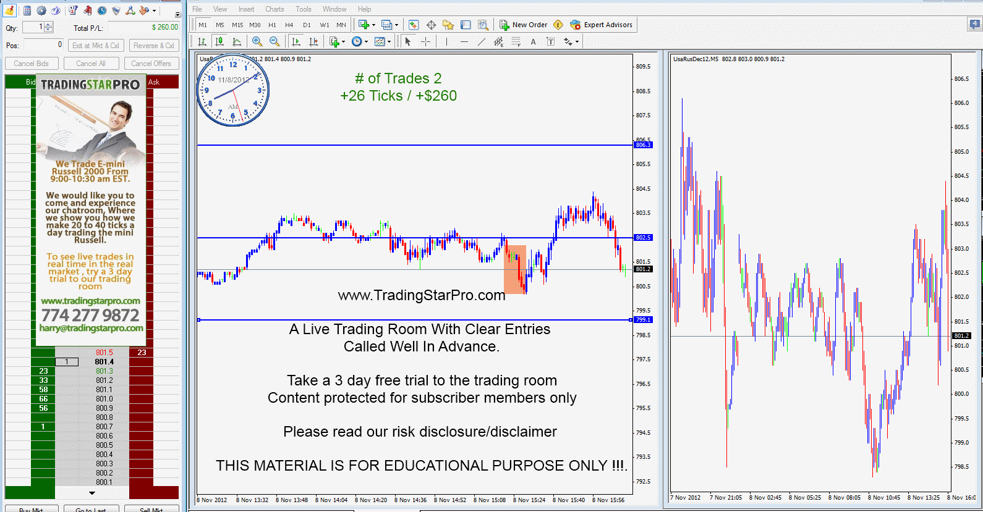Select the text 'A' drawing tool

tap(533, 41)
